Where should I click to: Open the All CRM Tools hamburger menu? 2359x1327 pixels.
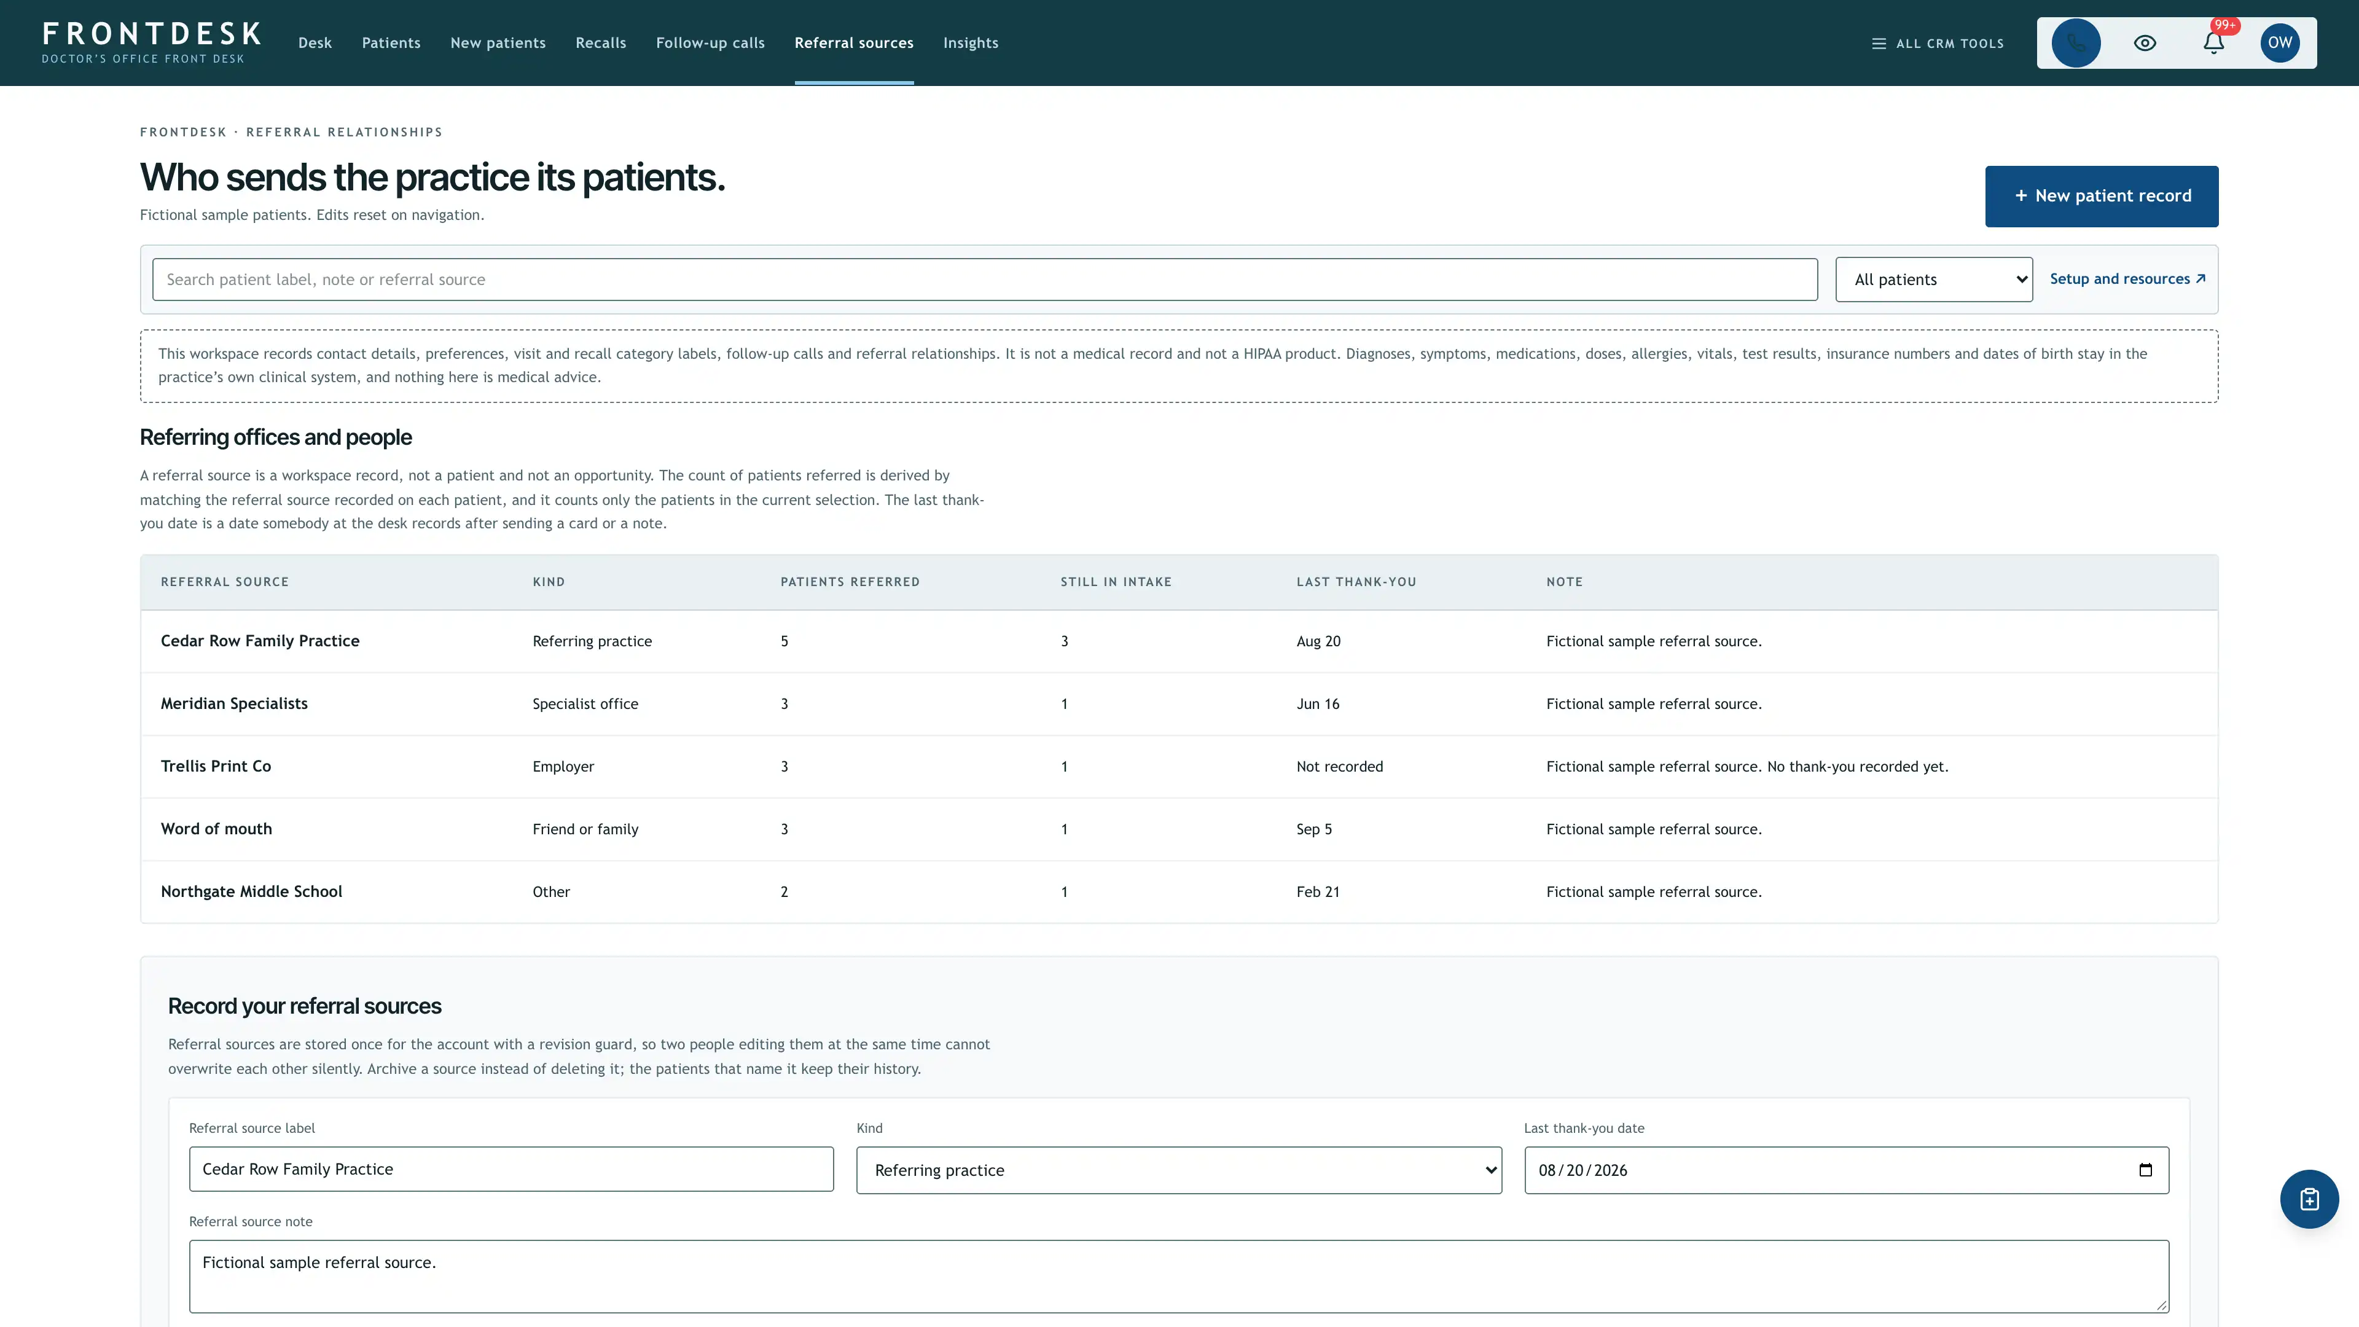1938,44
